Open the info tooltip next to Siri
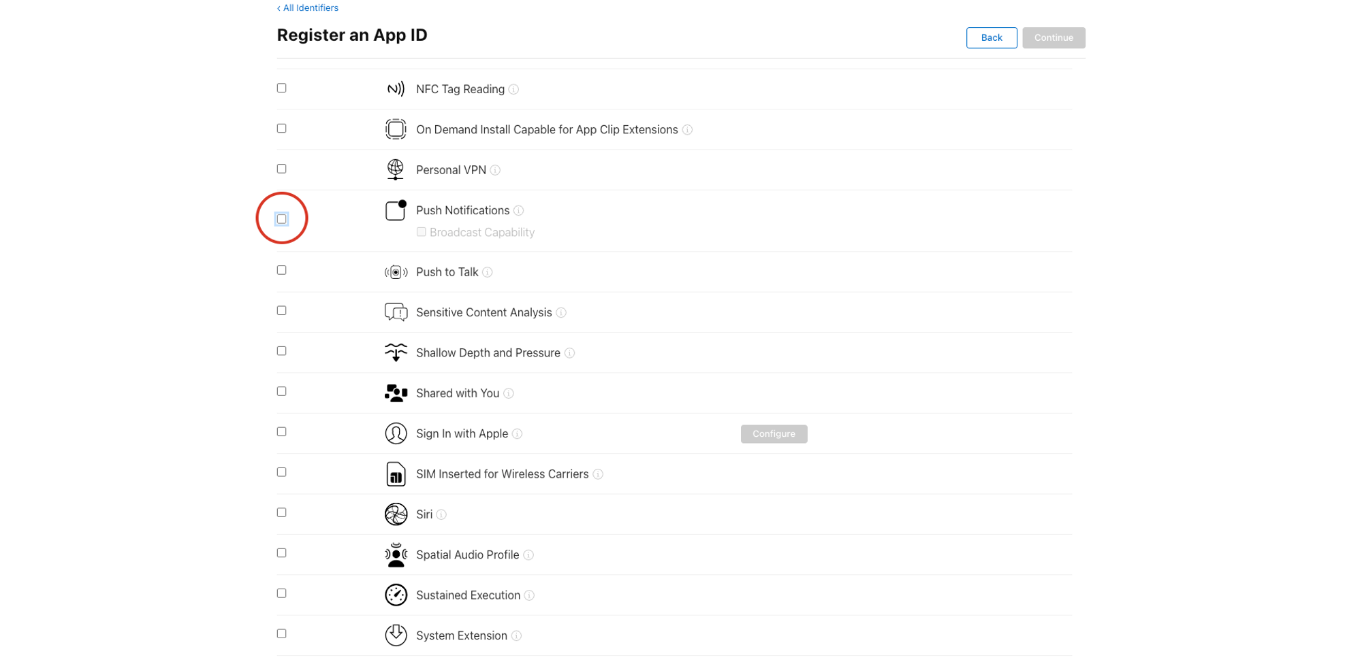Viewport: 1362px width, 662px height. 441,515
